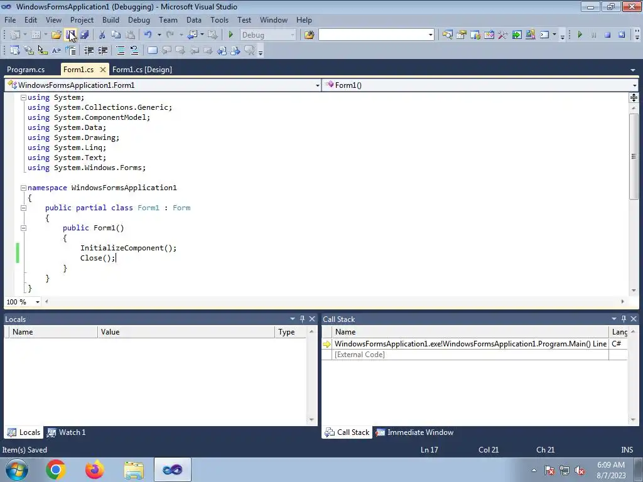Open Solution Explorer from the toolbar icon

(447, 35)
